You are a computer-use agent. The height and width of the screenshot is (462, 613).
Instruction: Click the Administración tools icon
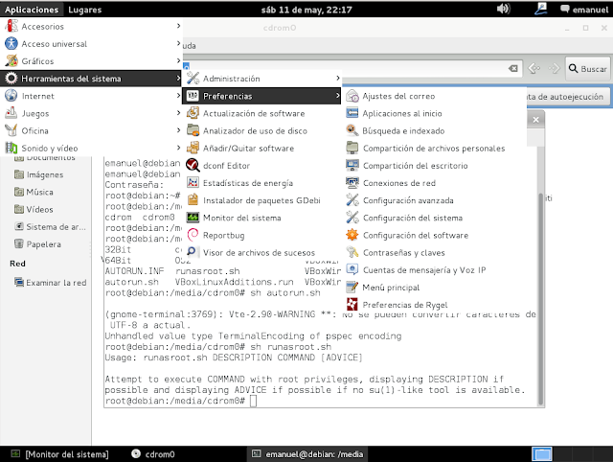[193, 79]
